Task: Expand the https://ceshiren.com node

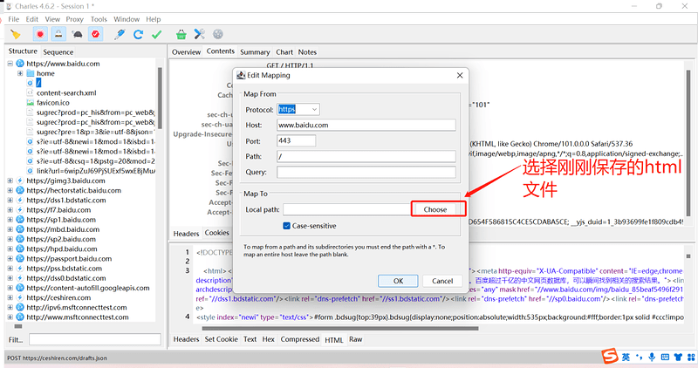Action: 10,297
